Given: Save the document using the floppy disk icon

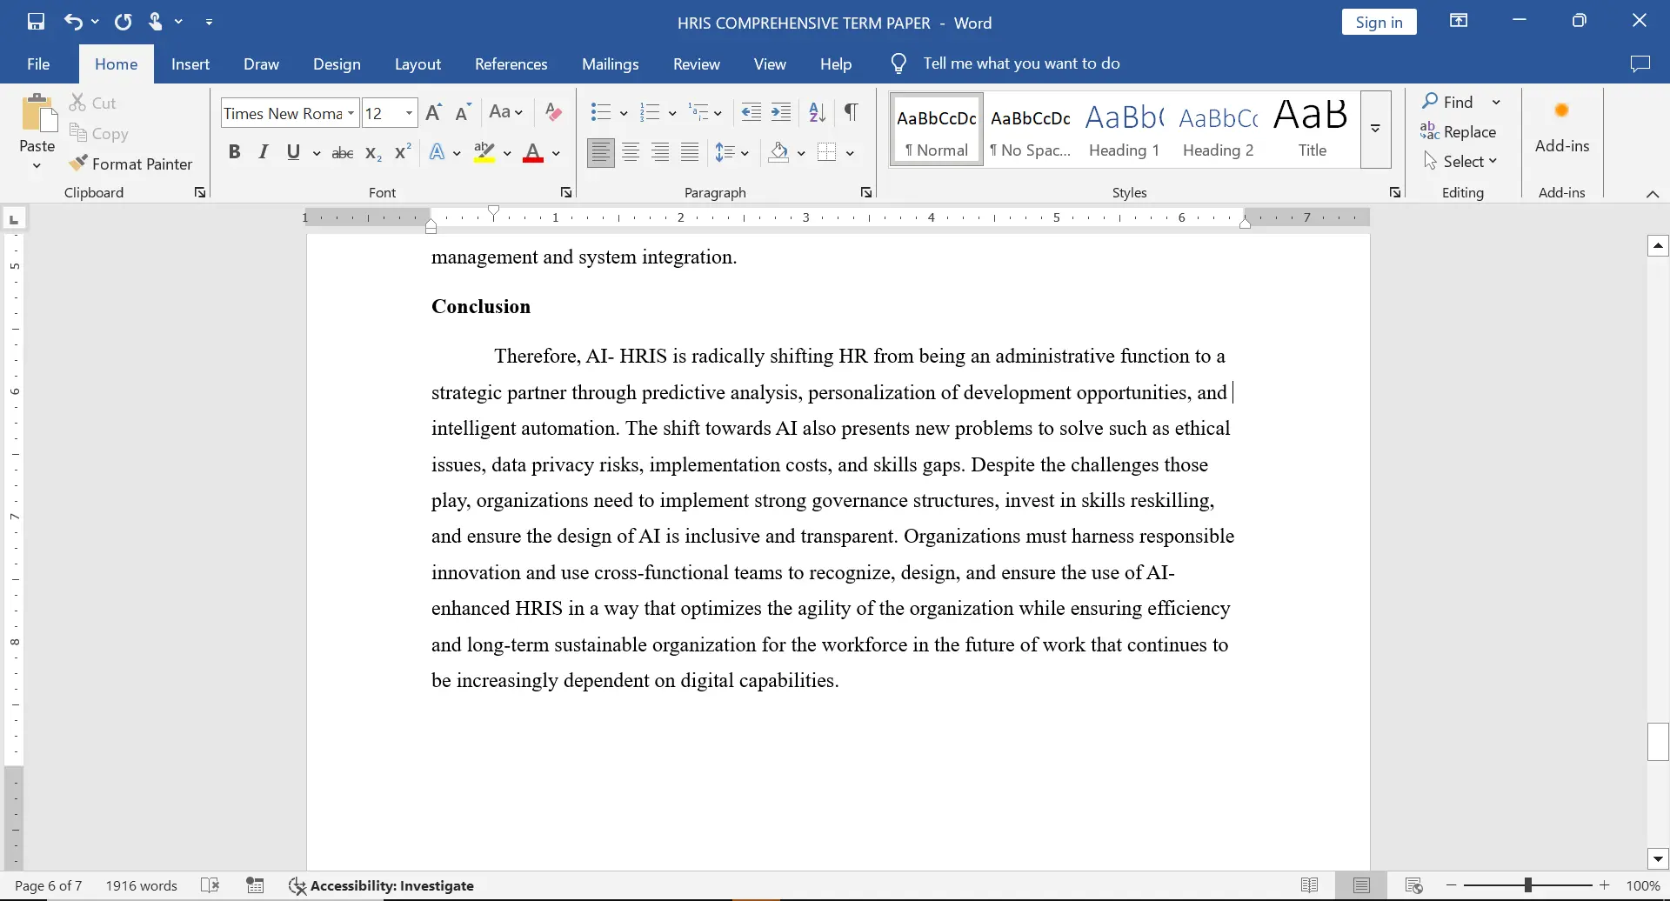Looking at the screenshot, I should (x=36, y=22).
